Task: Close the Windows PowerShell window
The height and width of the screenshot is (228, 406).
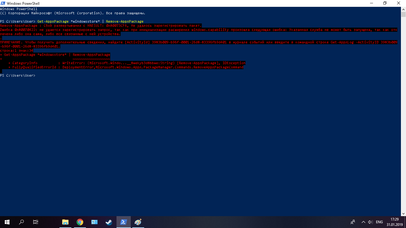Action: point(399,3)
